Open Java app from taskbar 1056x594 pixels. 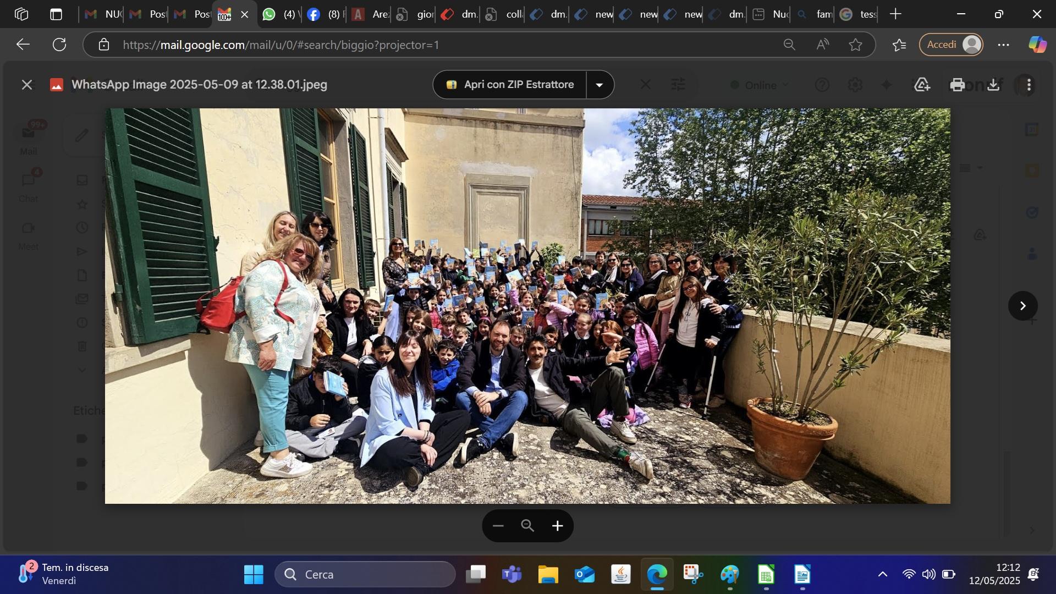tap(621, 575)
